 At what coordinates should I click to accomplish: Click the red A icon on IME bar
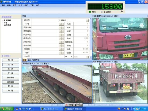point(67,105)
